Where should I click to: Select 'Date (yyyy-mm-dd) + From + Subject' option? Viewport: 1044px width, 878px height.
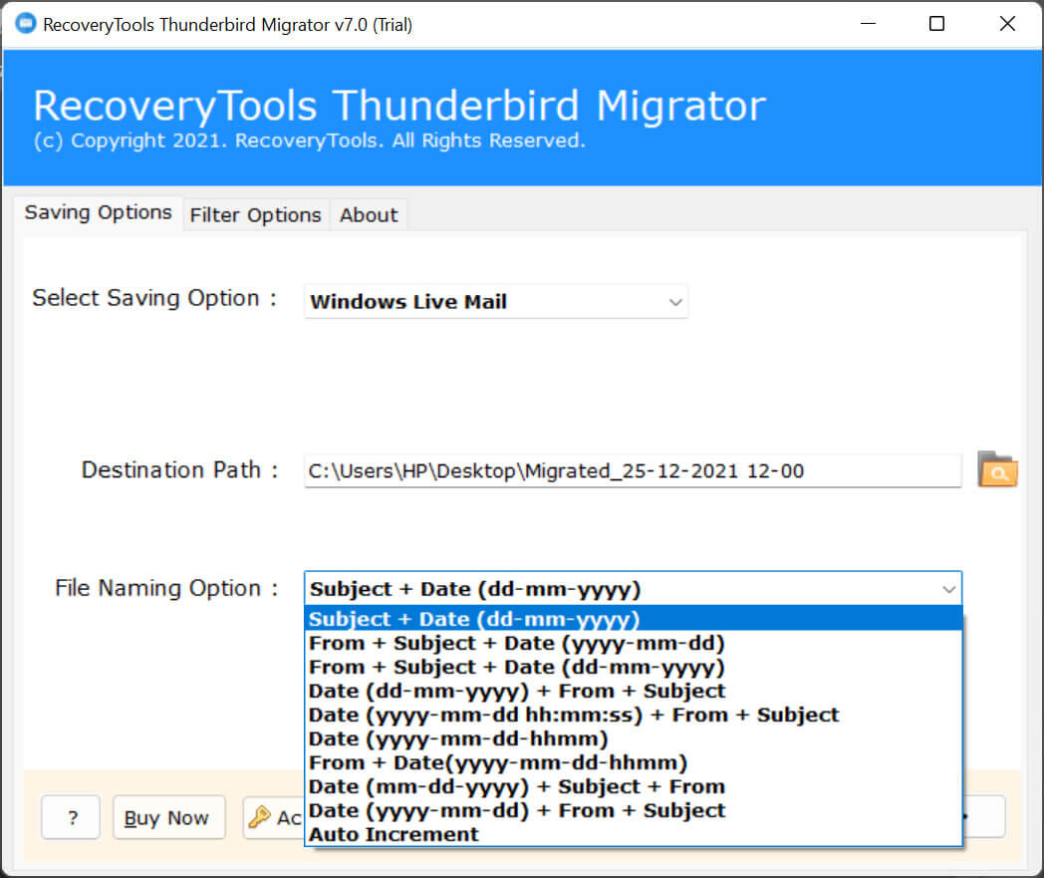[634, 810]
